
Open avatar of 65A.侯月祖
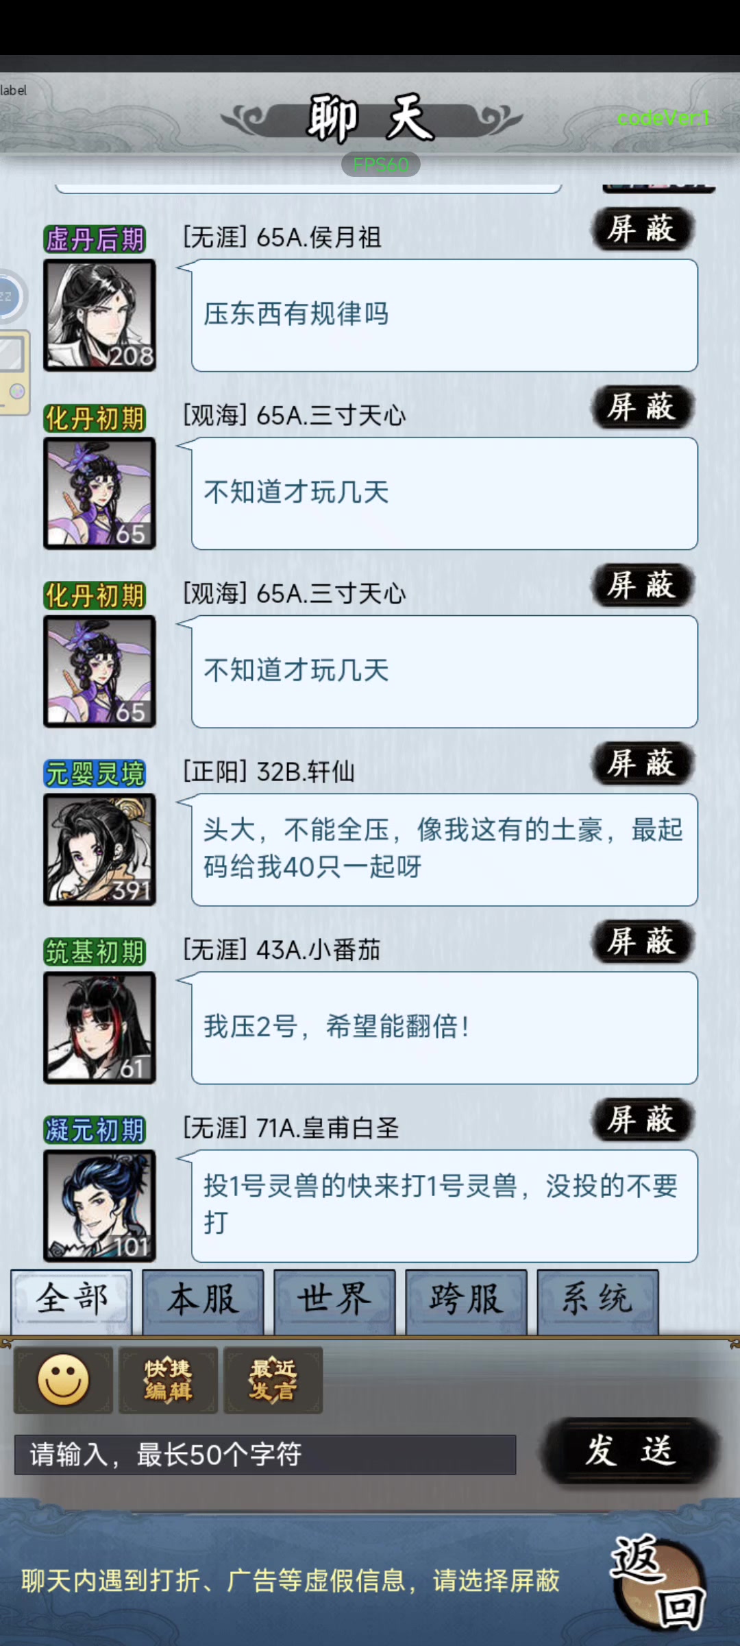99,315
